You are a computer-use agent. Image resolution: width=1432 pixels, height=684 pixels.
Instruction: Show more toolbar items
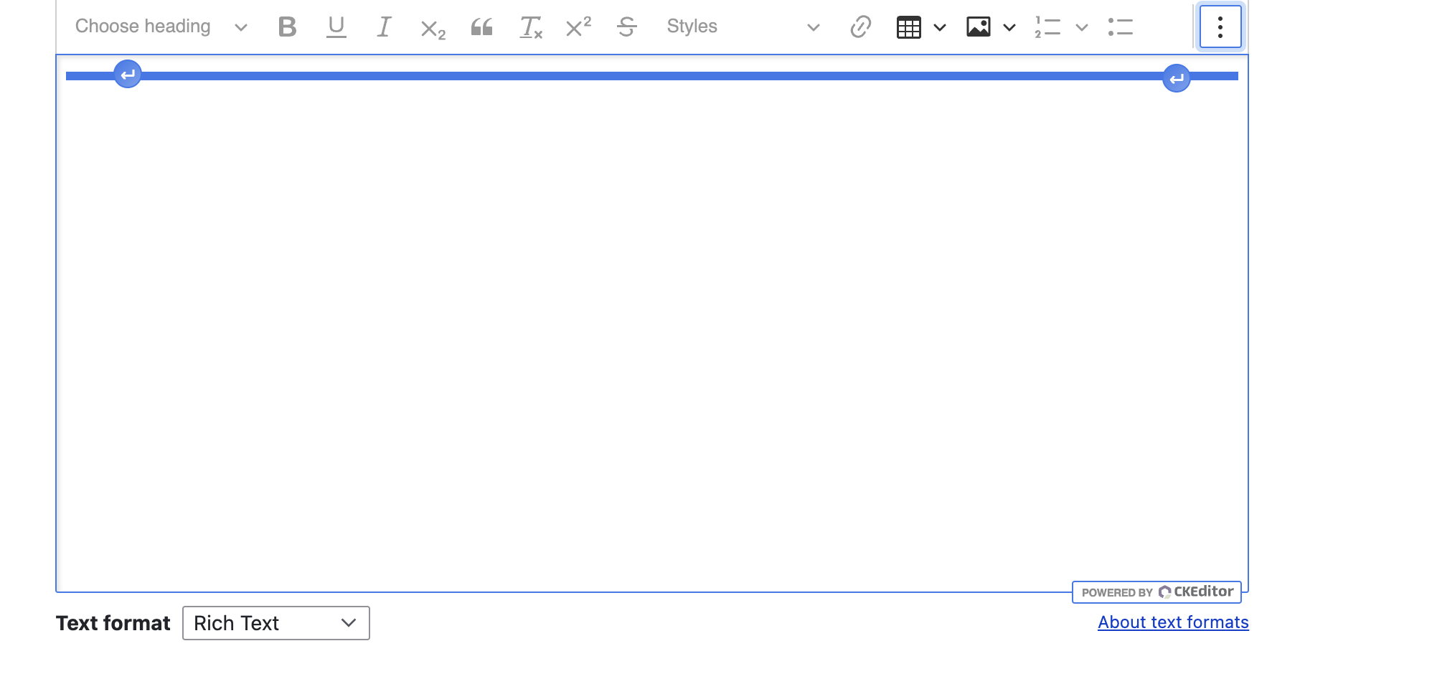pos(1220,27)
